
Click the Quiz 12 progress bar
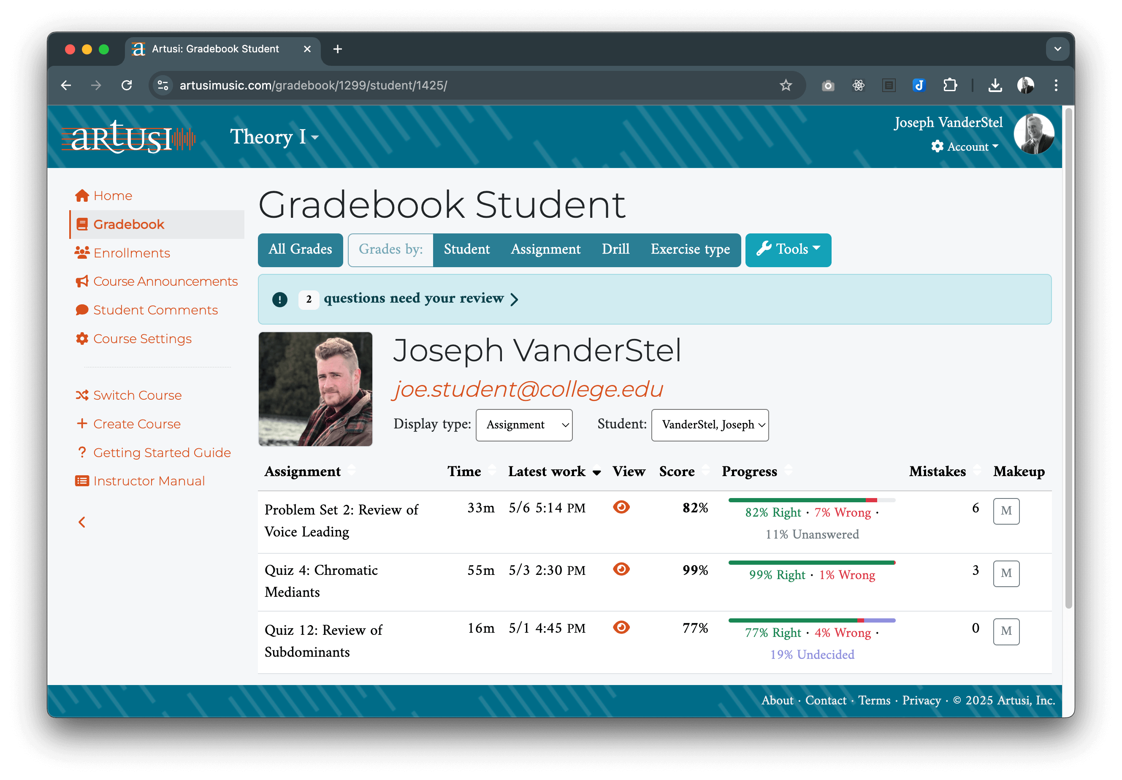[812, 620]
